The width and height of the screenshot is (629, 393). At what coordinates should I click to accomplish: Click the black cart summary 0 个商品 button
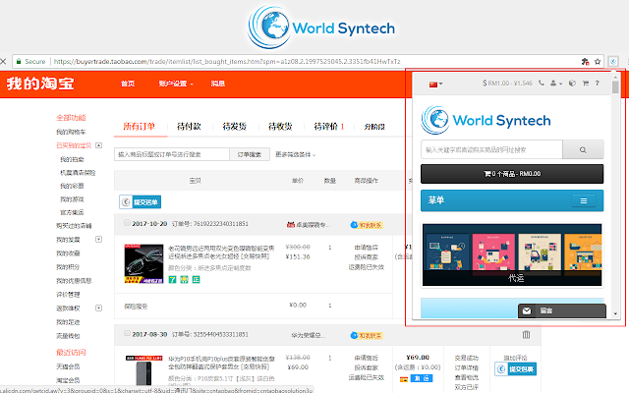pyautogui.click(x=512, y=174)
